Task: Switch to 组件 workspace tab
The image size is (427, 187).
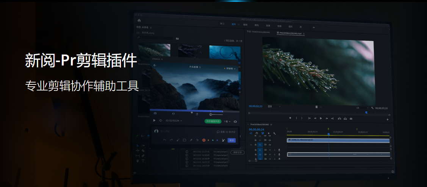Action: point(234,24)
